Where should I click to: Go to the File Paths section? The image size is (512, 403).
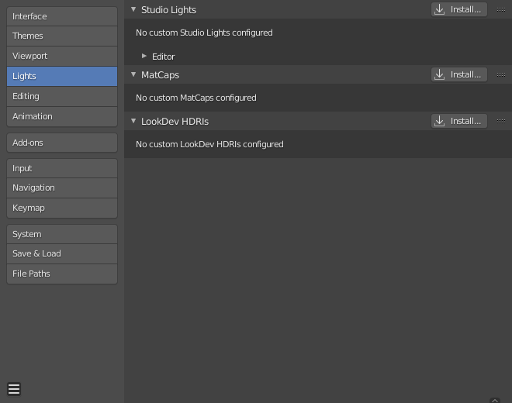[62, 274]
